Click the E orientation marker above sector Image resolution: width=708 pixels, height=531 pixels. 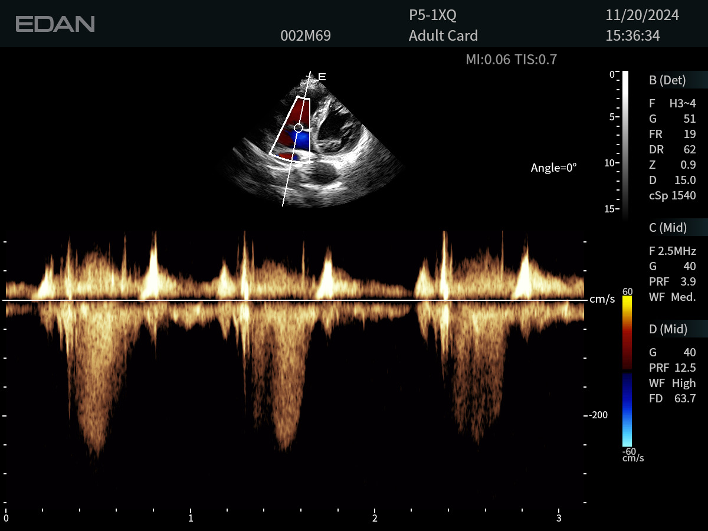pos(322,77)
